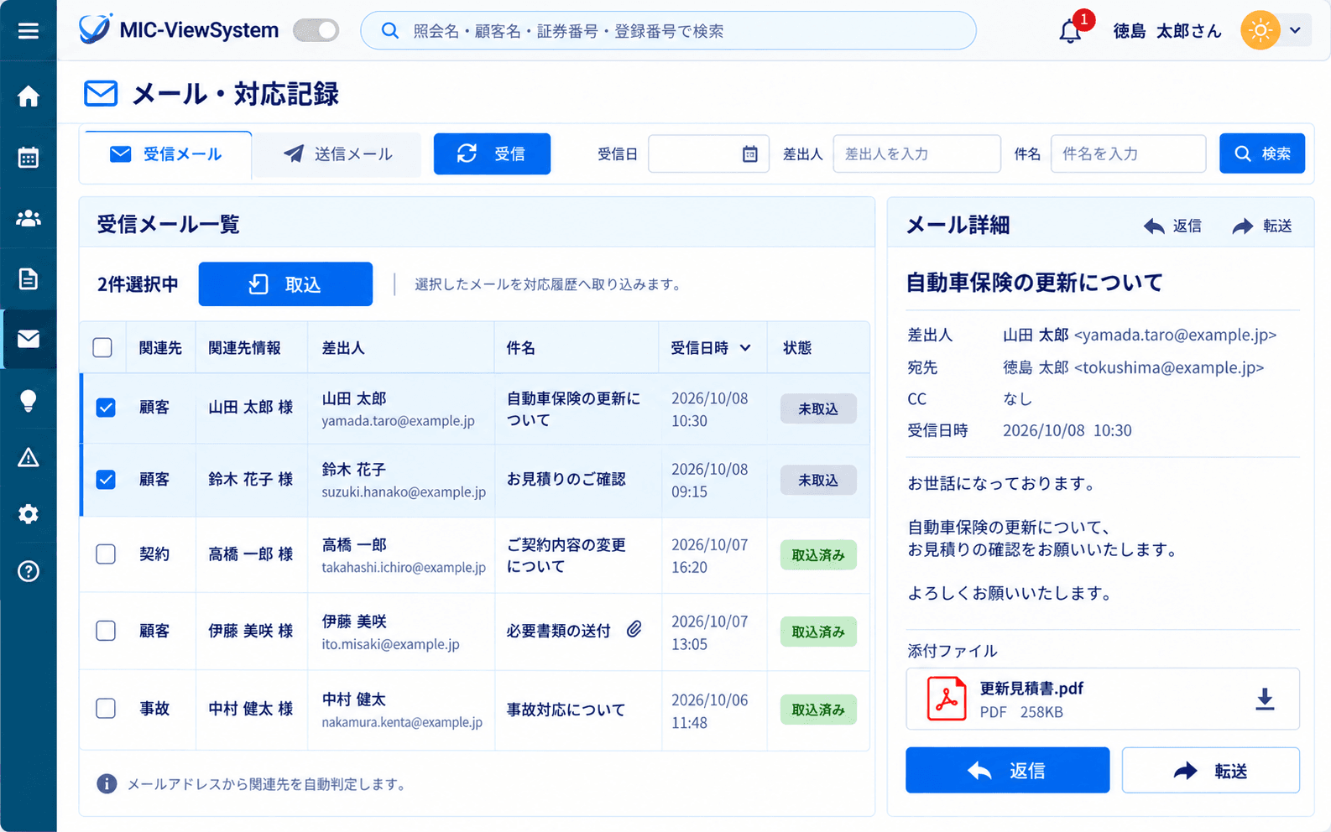Click the 取込 import button

(285, 284)
